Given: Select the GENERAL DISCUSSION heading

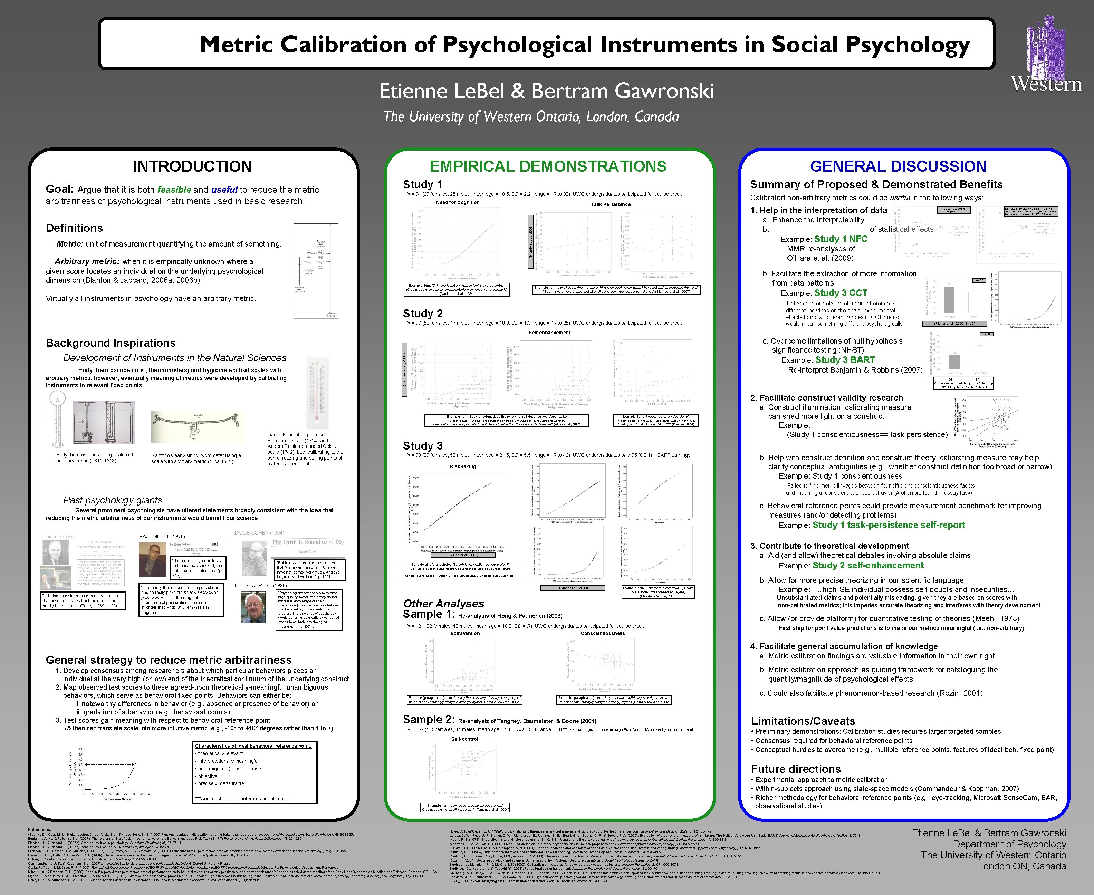Looking at the screenshot, I should 898,166.
